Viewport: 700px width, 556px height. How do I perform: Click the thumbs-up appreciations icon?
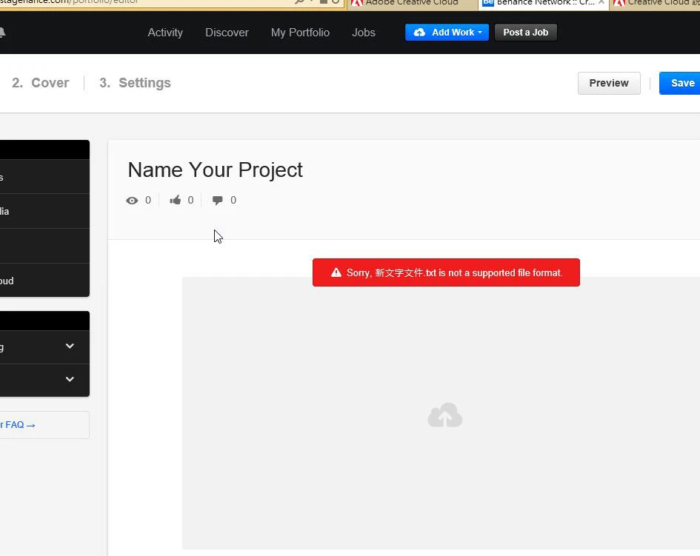(x=176, y=201)
